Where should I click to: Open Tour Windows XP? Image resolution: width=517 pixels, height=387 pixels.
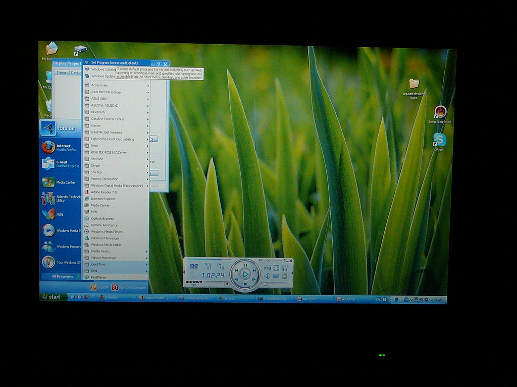pyautogui.click(x=61, y=262)
